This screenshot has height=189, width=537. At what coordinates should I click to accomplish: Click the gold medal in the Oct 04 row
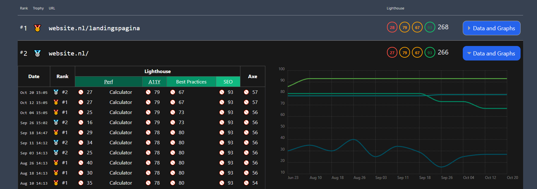pos(56,112)
